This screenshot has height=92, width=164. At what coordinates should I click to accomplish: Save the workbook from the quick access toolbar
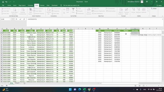pyautogui.click(x=3, y=2)
